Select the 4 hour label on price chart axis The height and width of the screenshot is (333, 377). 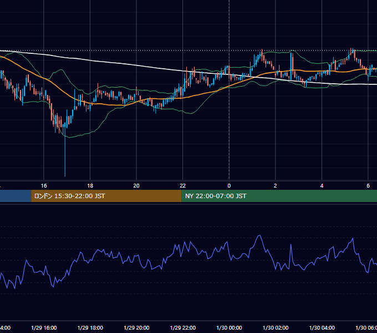coord(322,186)
